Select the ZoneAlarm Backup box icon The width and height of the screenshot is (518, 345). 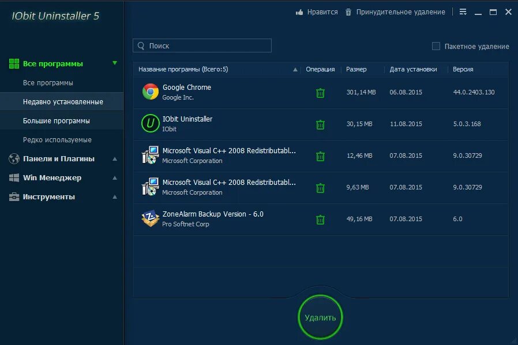point(151,218)
